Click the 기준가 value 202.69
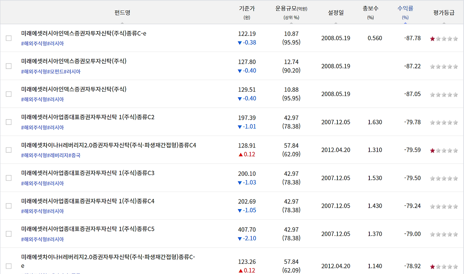The width and height of the screenshot is (464, 274). coord(247,202)
